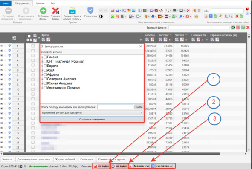
Task: Click the pink exclamation icon beside quick filter
Action: (238, 28)
